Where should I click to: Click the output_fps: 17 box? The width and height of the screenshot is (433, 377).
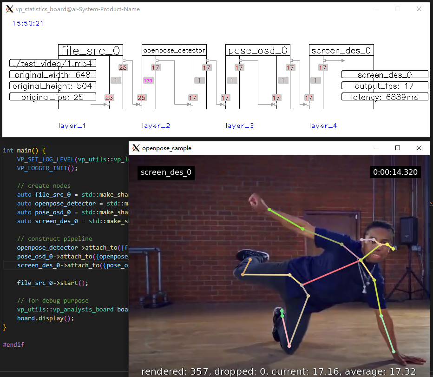tap(385, 86)
